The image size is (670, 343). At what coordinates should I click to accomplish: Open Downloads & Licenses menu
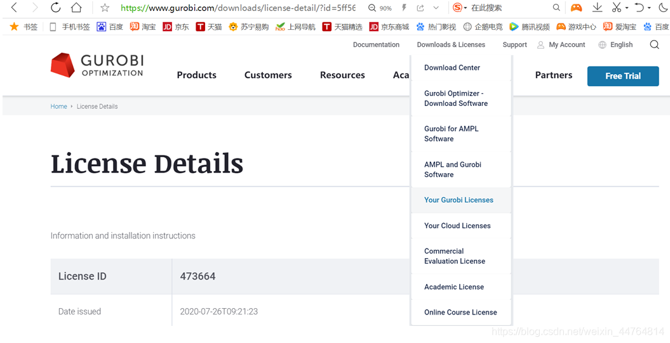pyautogui.click(x=452, y=45)
